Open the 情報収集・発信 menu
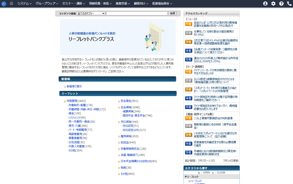Viewport: 293px width, 184px height. 100,3
